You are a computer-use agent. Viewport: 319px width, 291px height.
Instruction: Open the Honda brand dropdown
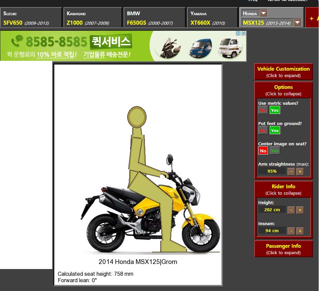pyautogui.click(x=263, y=14)
